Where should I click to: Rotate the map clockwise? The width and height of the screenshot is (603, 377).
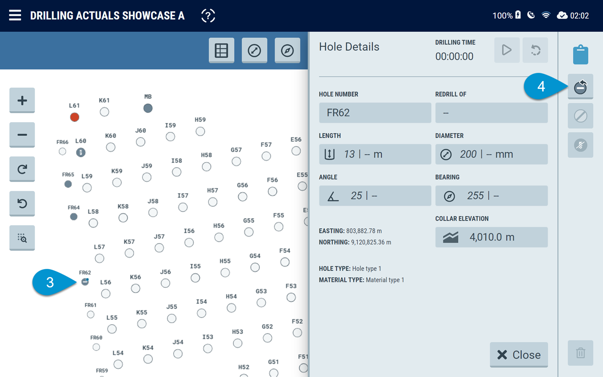coord(22,169)
